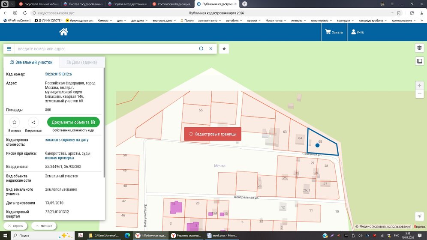This screenshot has width=427, height=240.
Task: Expand the торговое дело bookmarks folder
Action: pos(164,21)
